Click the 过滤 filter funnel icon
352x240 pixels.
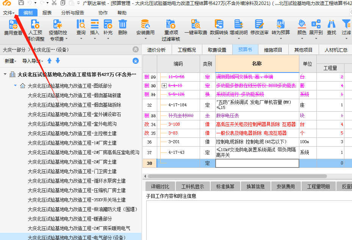point(346,24)
